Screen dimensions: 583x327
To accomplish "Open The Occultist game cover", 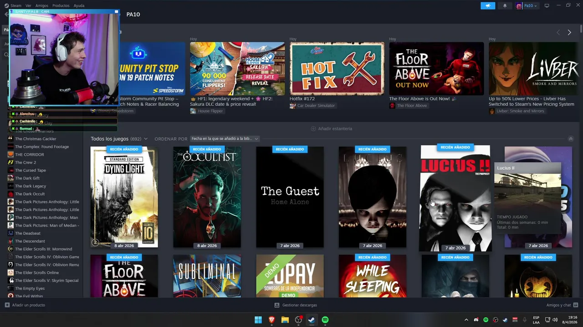I will 207,197.
